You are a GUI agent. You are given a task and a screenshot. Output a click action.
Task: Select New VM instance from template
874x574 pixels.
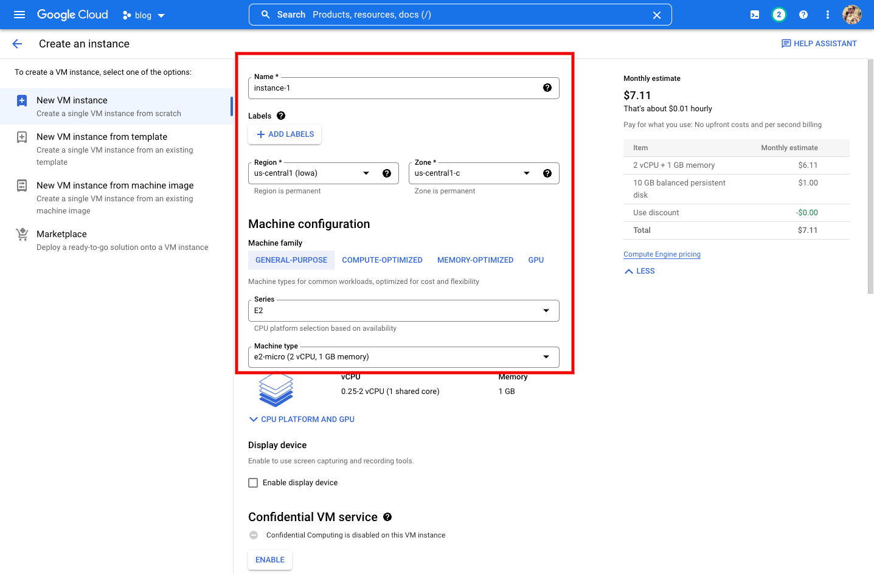click(x=117, y=149)
